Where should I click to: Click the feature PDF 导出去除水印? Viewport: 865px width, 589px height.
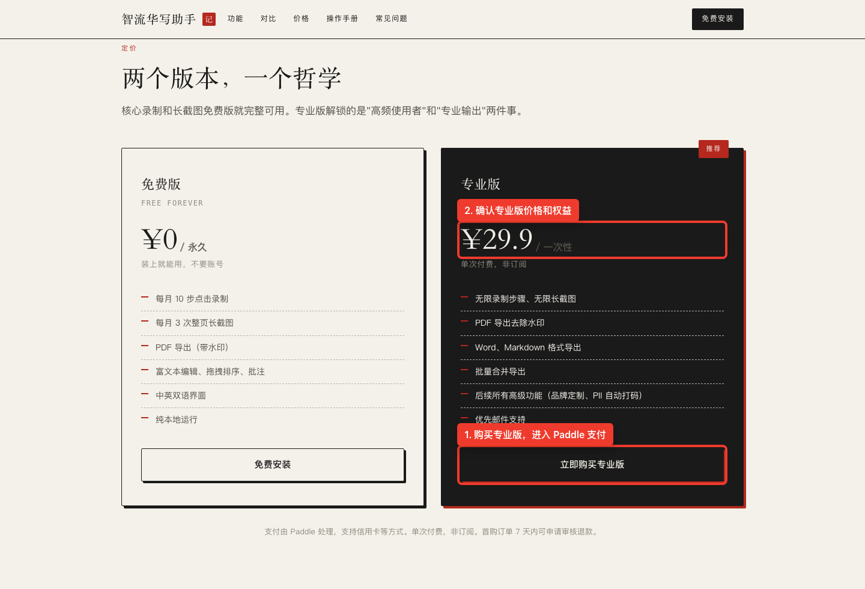click(x=510, y=323)
